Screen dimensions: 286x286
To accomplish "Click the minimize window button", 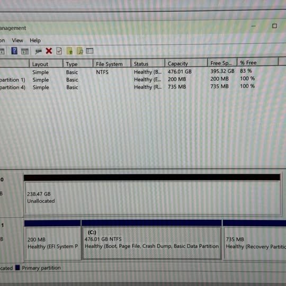I will (x=253, y=26).
